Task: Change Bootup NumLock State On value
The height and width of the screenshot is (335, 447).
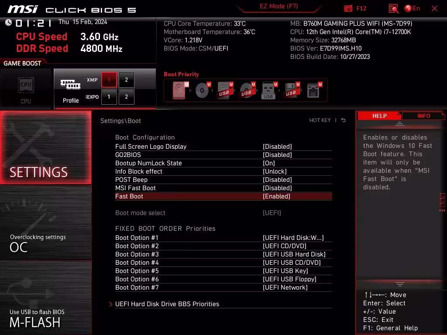Action: [x=269, y=163]
